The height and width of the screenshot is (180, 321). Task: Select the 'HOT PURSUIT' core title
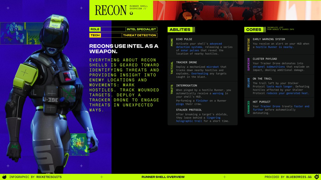click(x=261, y=102)
